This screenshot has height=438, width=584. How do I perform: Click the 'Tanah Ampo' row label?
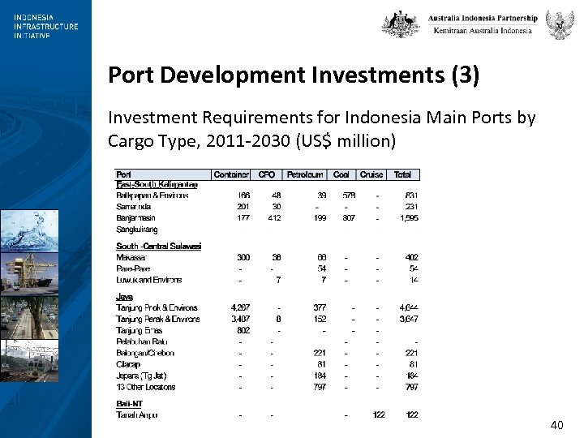[x=137, y=415]
